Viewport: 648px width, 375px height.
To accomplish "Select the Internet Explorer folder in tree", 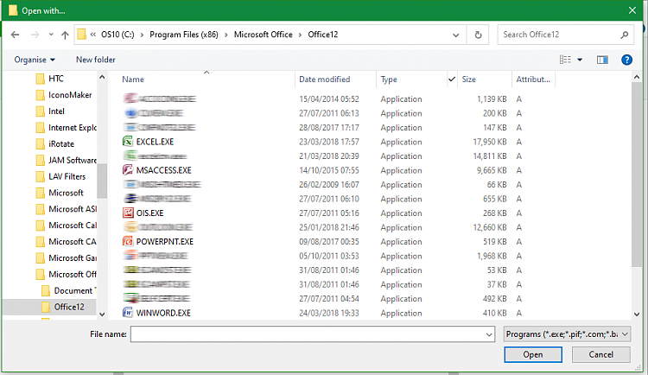I will (67, 128).
